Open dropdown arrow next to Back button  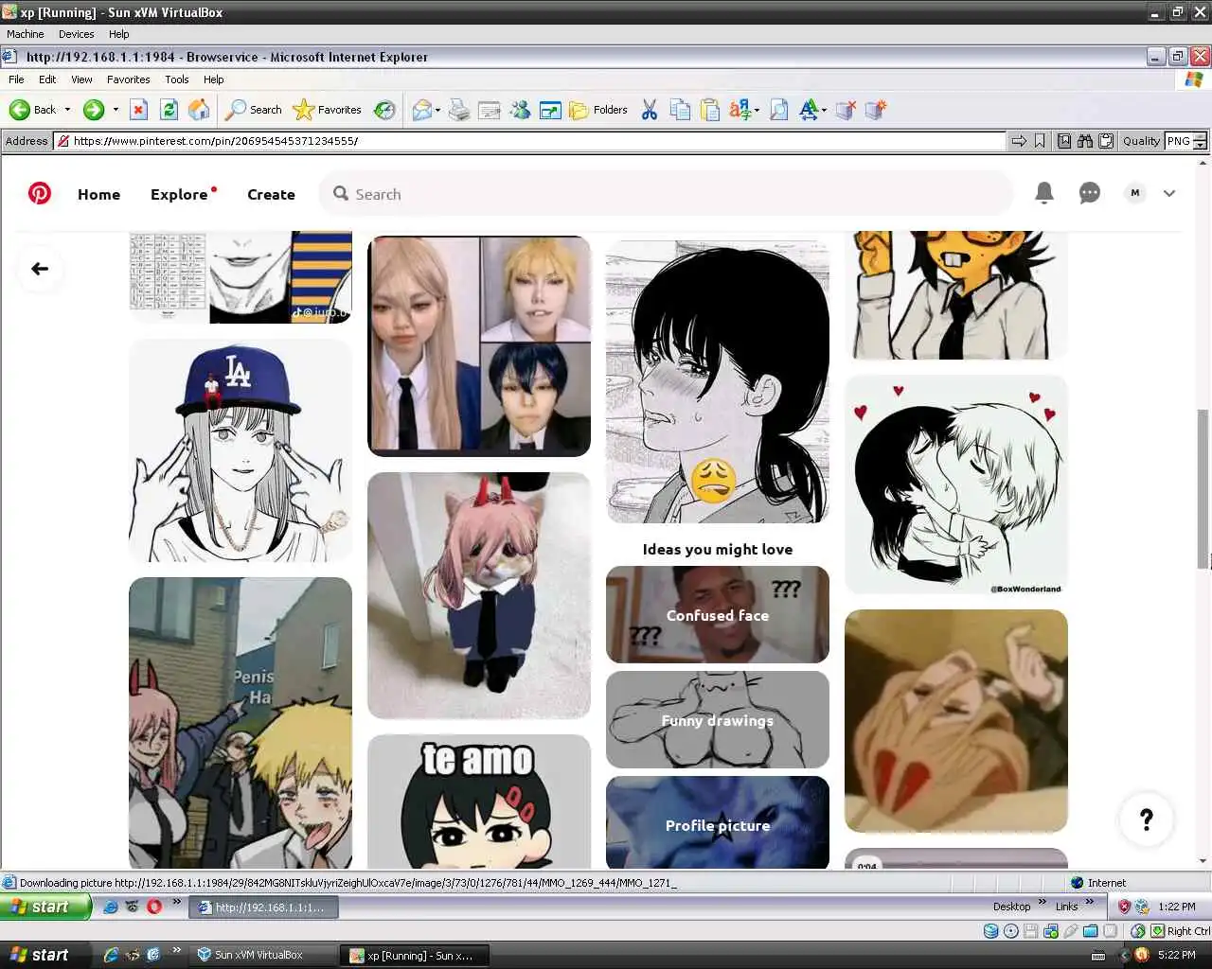(x=67, y=110)
